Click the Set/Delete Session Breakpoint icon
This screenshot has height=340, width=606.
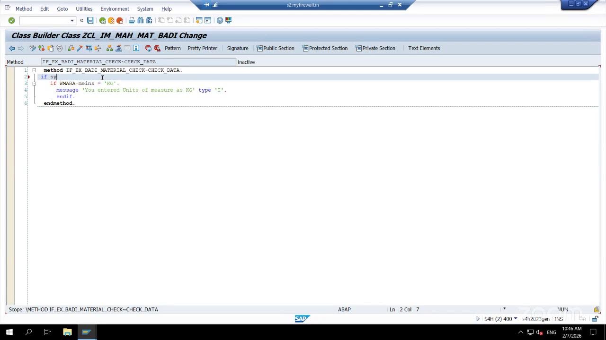click(x=148, y=48)
